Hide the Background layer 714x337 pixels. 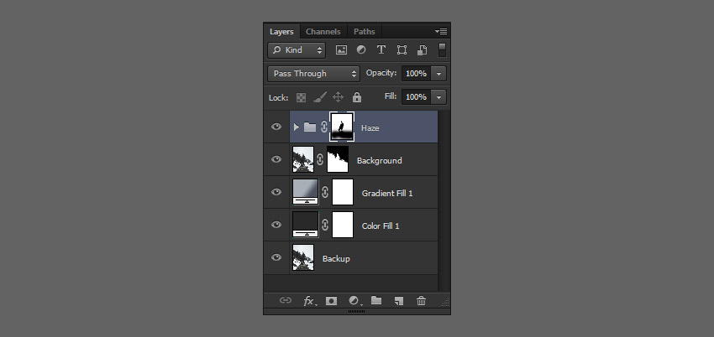(x=276, y=159)
